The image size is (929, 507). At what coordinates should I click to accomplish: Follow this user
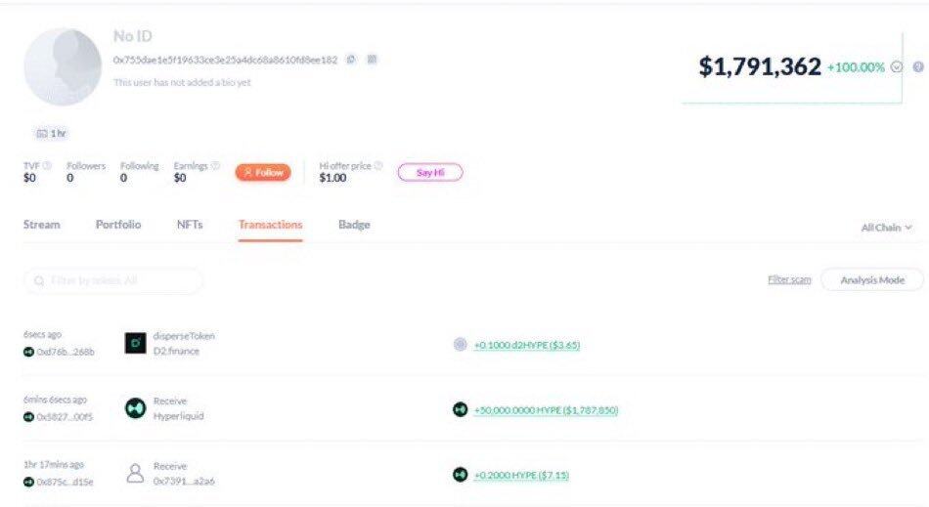coord(263,173)
